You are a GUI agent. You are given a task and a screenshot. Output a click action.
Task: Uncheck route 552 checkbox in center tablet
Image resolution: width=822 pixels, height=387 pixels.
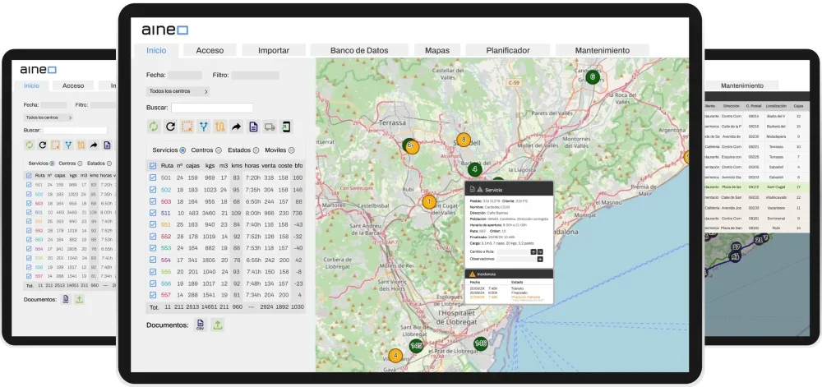pos(153,236)
